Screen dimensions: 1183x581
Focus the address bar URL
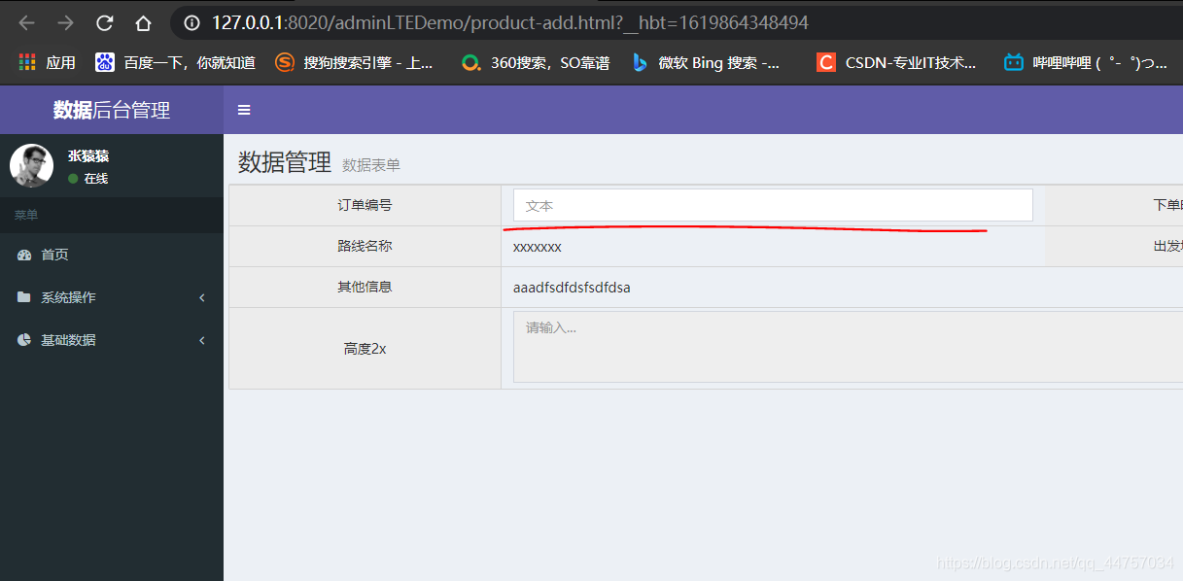point(510,23)
